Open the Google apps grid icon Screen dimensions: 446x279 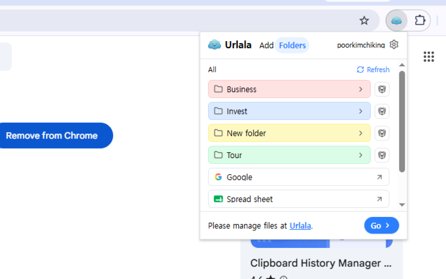click(429, 56)
